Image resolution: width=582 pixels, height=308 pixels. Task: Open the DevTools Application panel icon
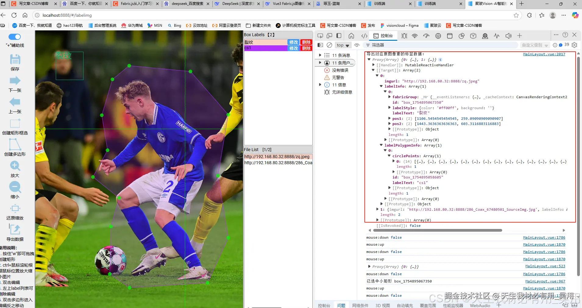449,36
